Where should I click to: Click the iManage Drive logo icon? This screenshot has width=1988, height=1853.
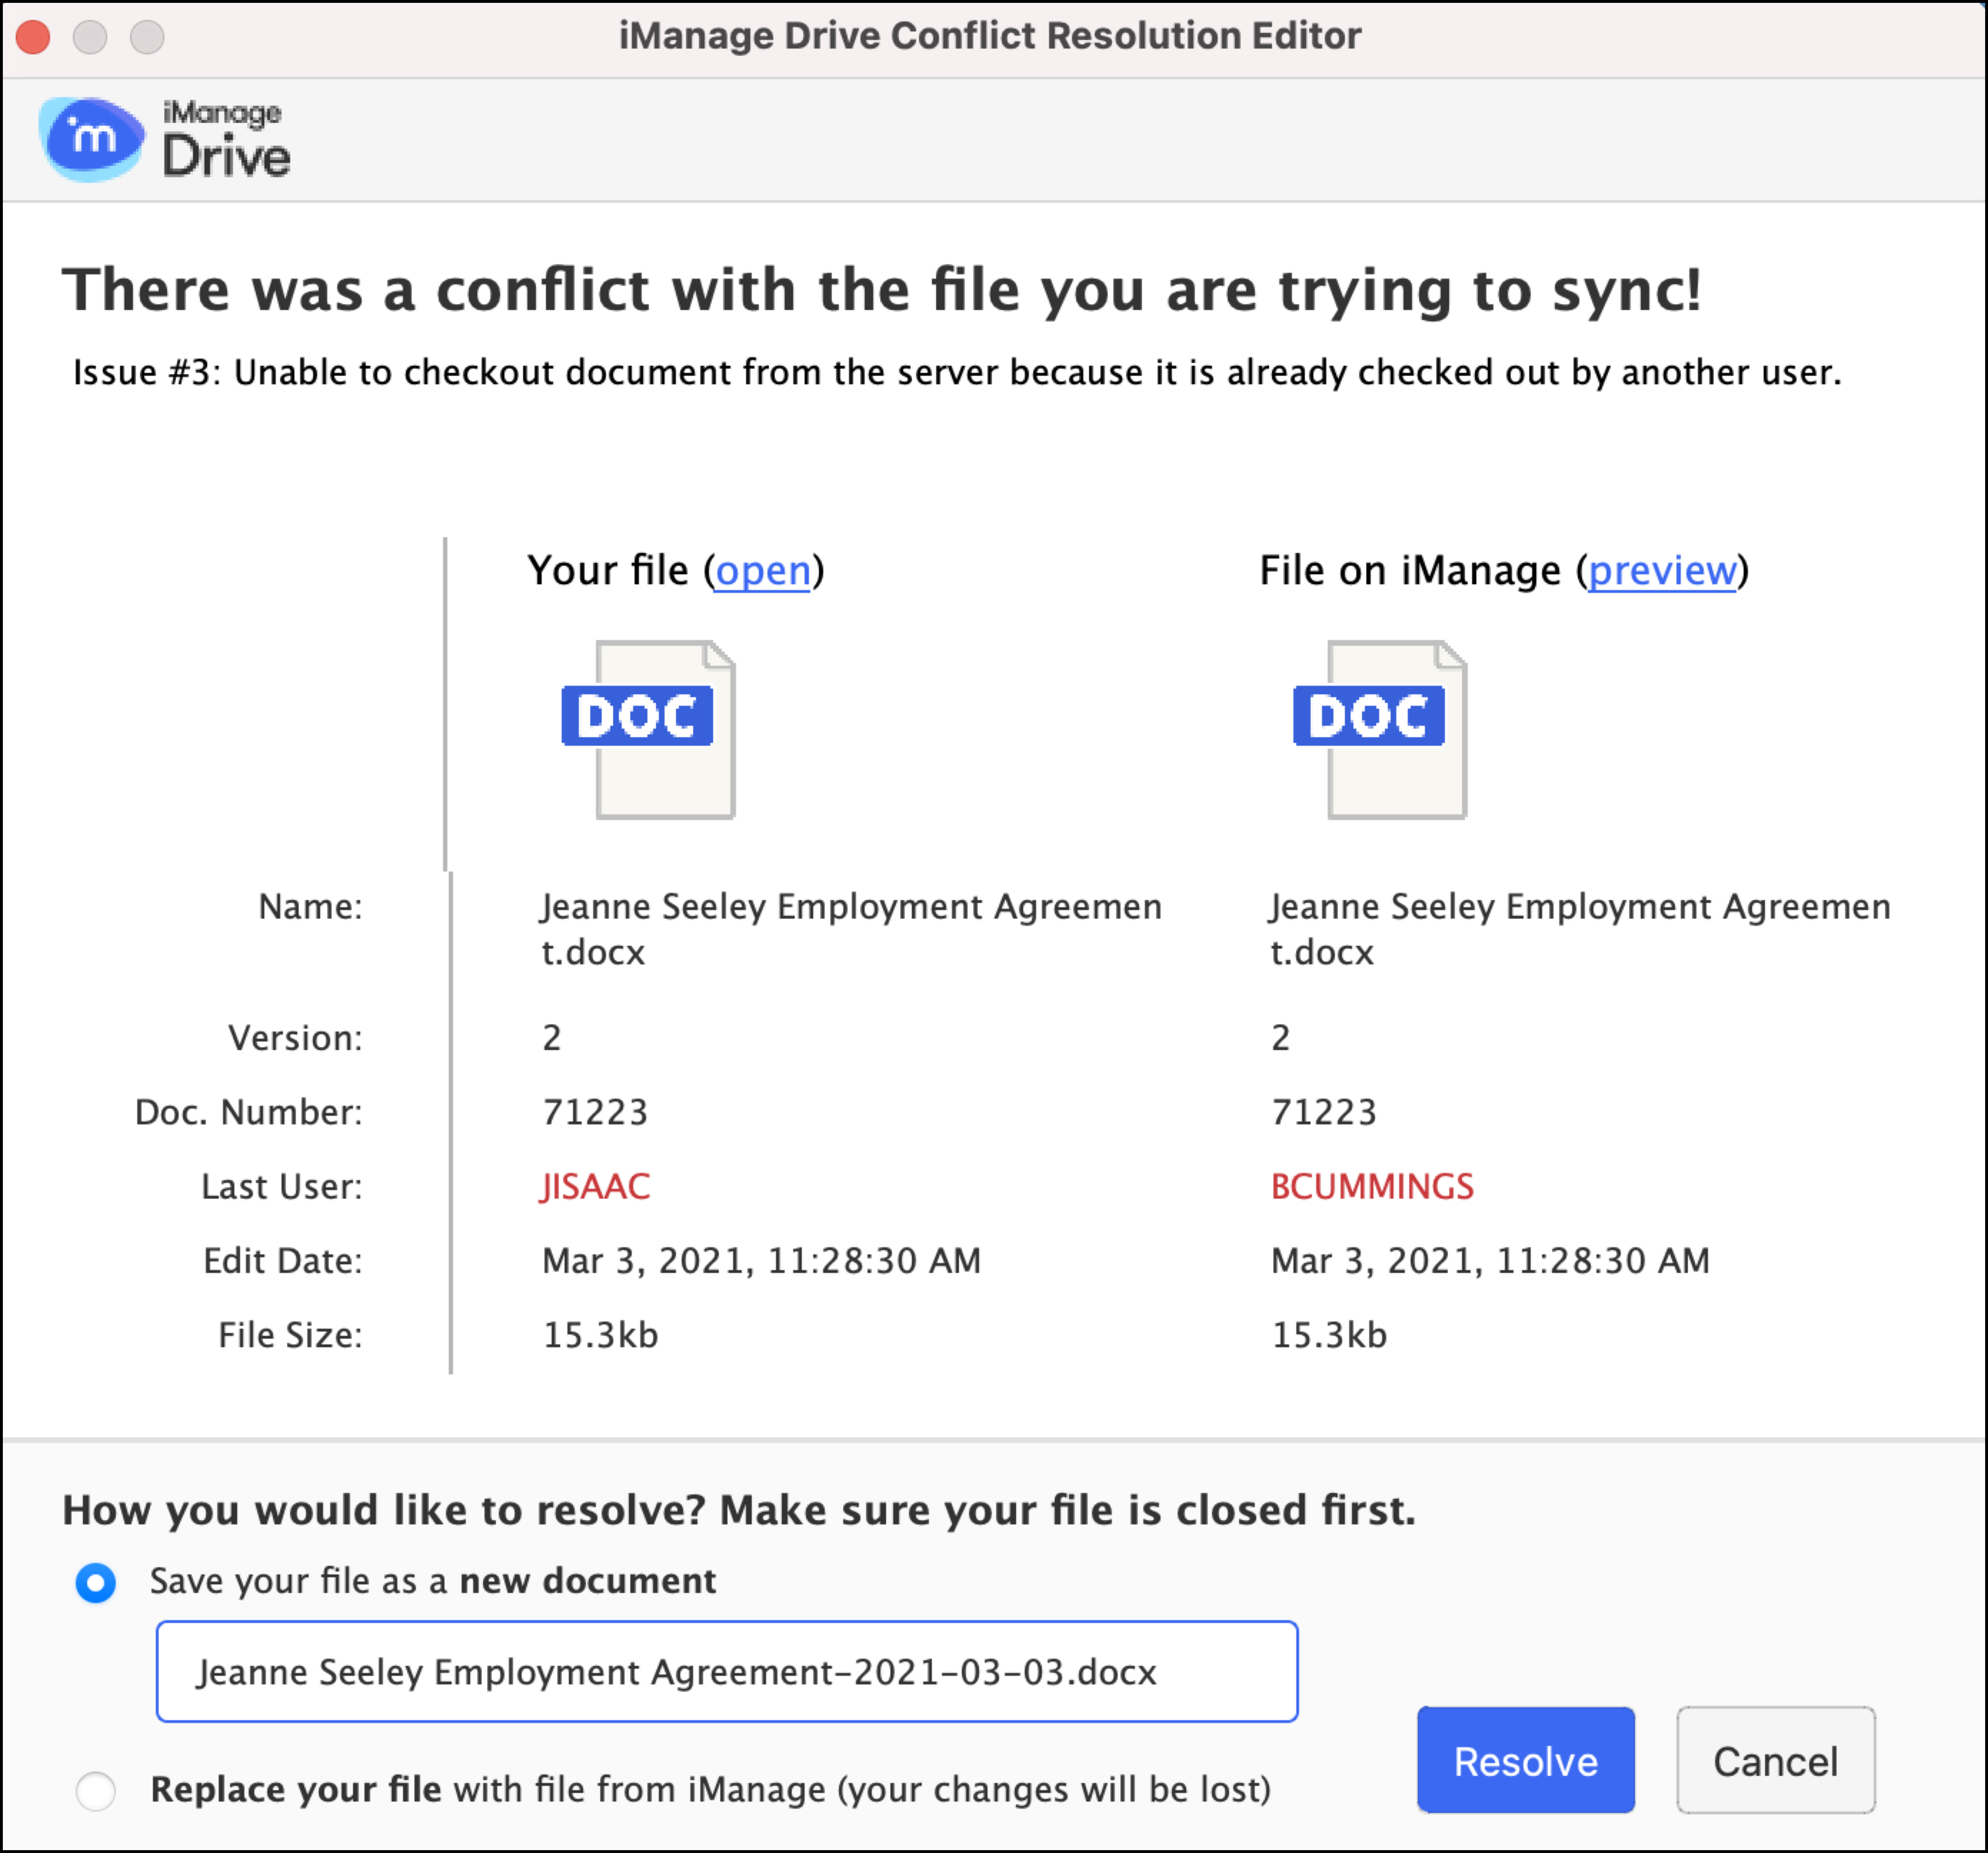(x=92, y=139)
